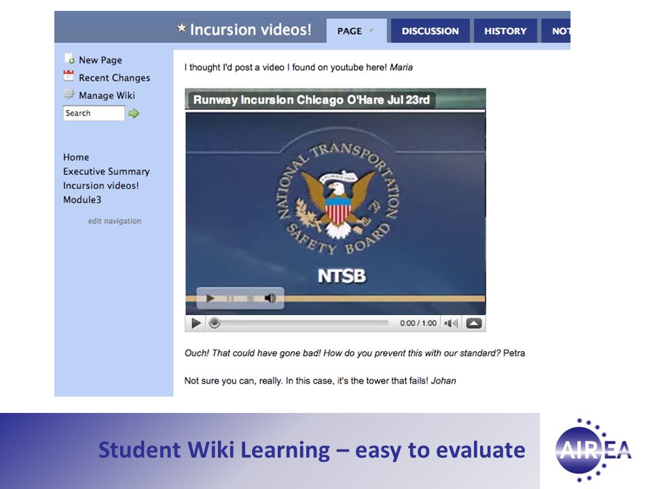Click the AIREA logo

point(594,450)
